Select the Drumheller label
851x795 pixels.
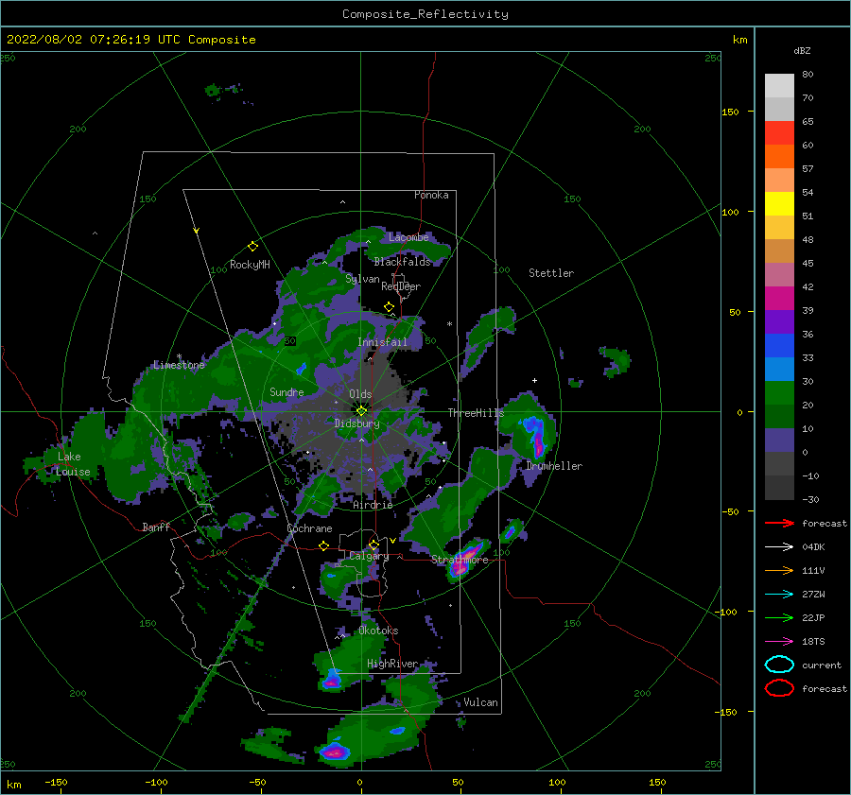point(554,466)
